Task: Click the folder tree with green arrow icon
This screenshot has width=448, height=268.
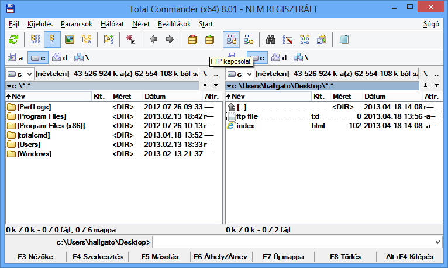Action: click(109, 39)
